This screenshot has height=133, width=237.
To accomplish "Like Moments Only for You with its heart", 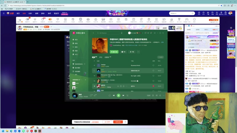I will click(x=153, y=76).
